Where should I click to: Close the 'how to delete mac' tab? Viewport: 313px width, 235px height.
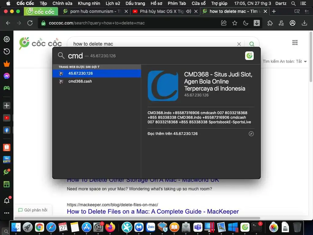click(265, 11)
